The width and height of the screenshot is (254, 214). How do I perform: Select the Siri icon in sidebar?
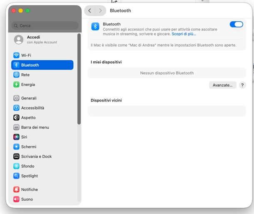(x=16, y=137)
